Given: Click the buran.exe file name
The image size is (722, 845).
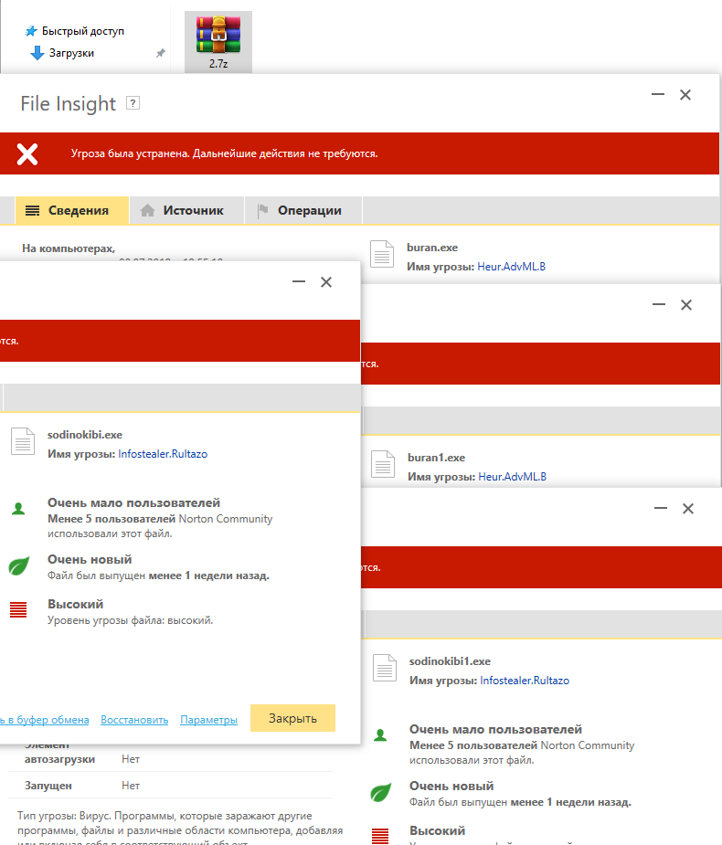Looking at the screenshot, I should (432, 248).
